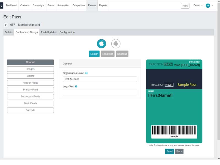Viewport: 220px width, 165px height.
Task: Open the Demo account dropdown
Action: [198, 5]
